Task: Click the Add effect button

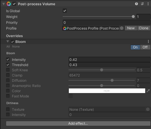Action: (78, 123)
